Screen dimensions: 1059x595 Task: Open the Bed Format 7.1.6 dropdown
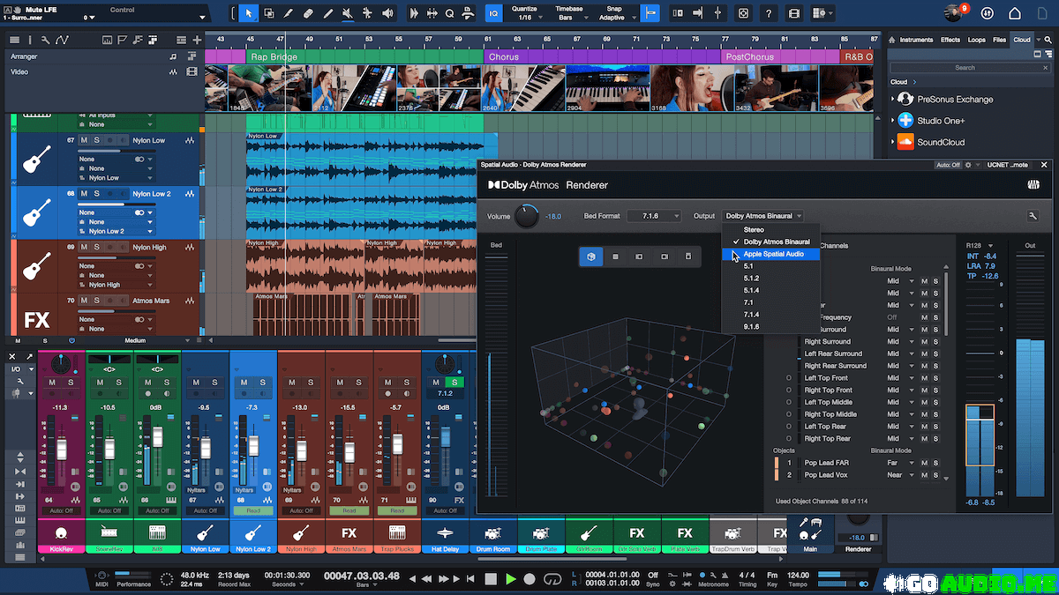(x=655, y=216)
